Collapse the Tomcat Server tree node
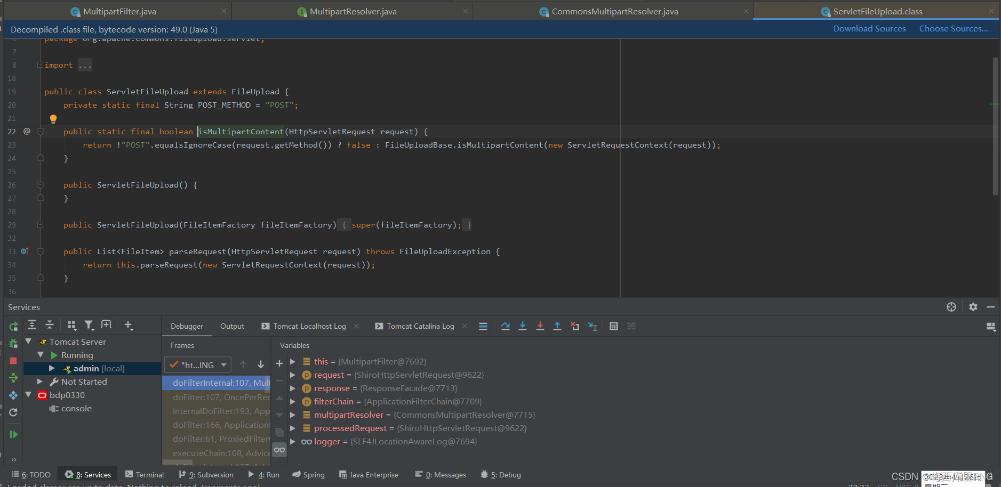The height and width of the screenshot is (487, 1001). pyautogui.click(x=28, y=342)
